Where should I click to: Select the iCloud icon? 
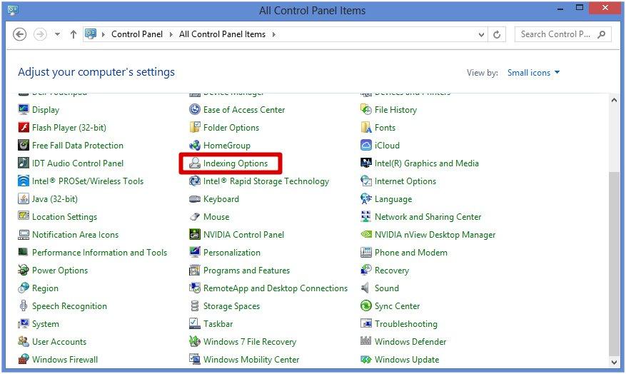point(366,146)
